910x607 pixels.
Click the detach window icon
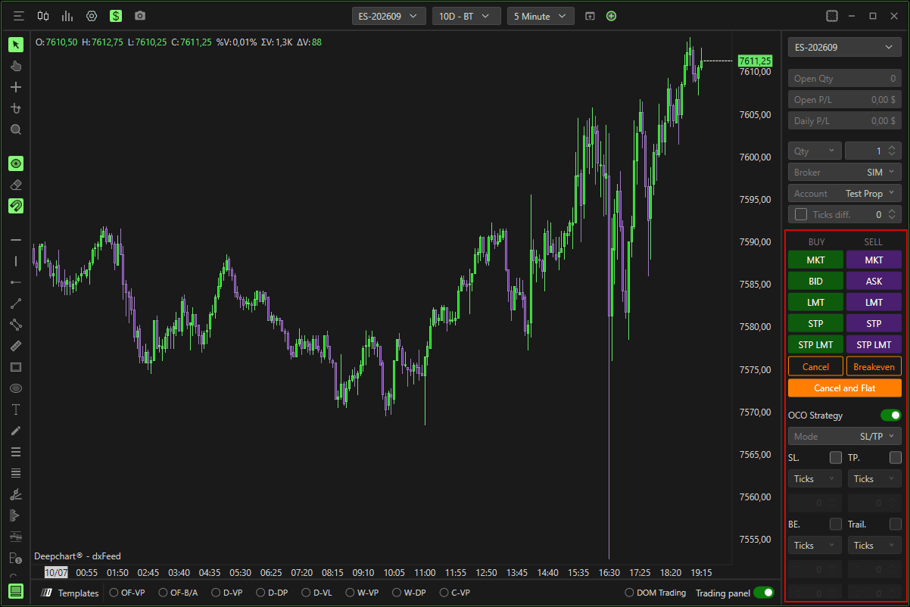[591, 16]
